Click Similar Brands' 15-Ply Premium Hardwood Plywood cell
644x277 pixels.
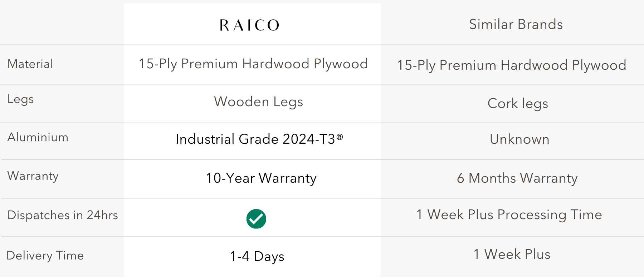[512, 65]
